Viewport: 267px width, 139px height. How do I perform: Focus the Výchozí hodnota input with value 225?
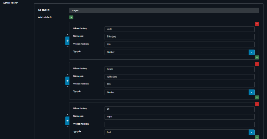click(179, 84)
